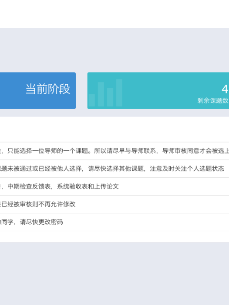The height and width of the screenshot is (305, 229).
Task: Click the 剩余课题数 label
Action: 212,100
